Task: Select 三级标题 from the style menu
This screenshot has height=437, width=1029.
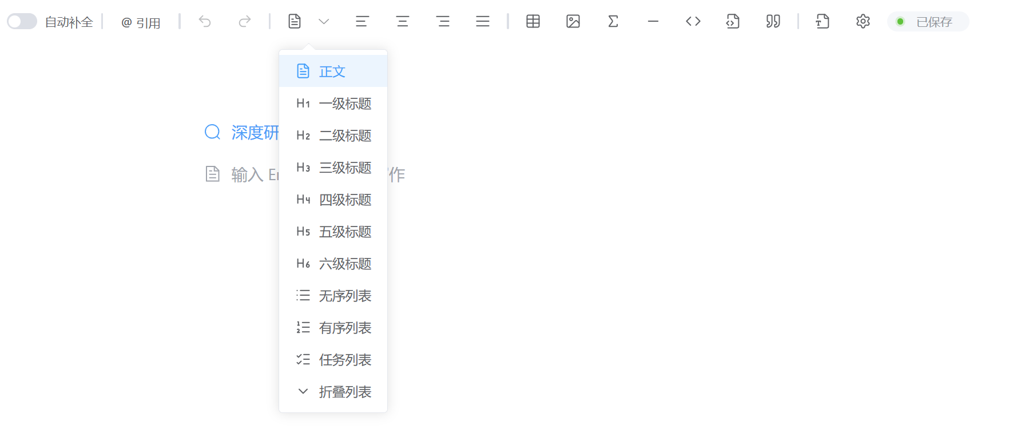Action: tap(333, 168)
